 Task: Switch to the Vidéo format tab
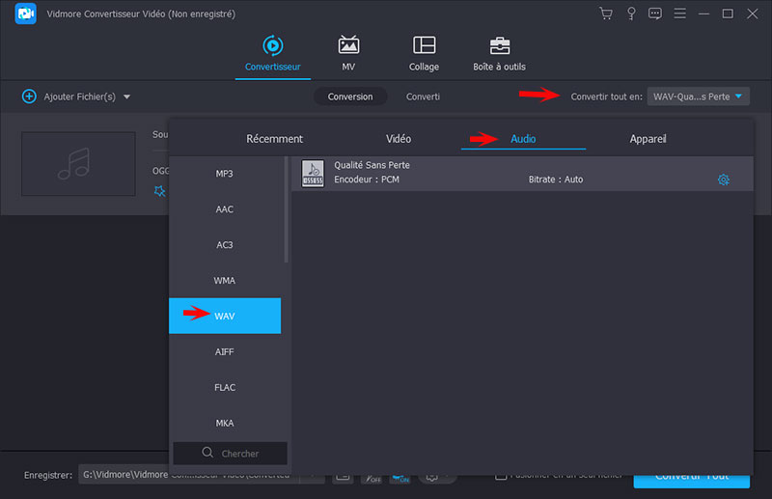pos(398,139)
